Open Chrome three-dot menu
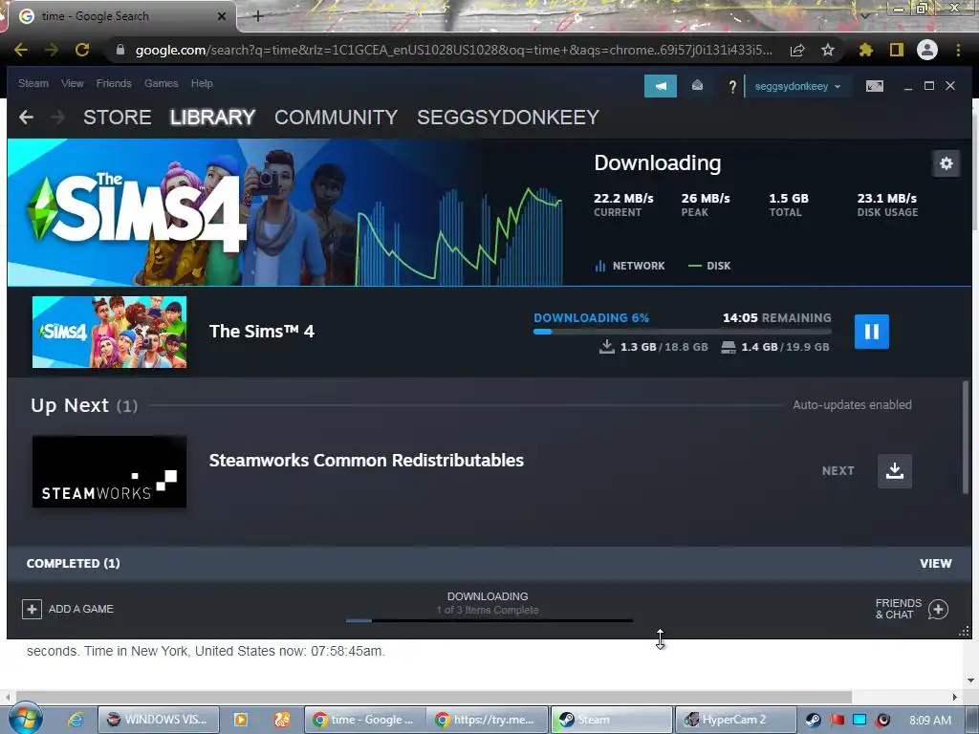 [x=958, y=50]
